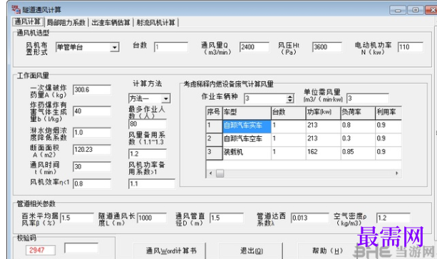The height and width of the screenshot is (259, 437).
Task: Open the 出渣车辆估算 tab
Action: tap(111, 23)
